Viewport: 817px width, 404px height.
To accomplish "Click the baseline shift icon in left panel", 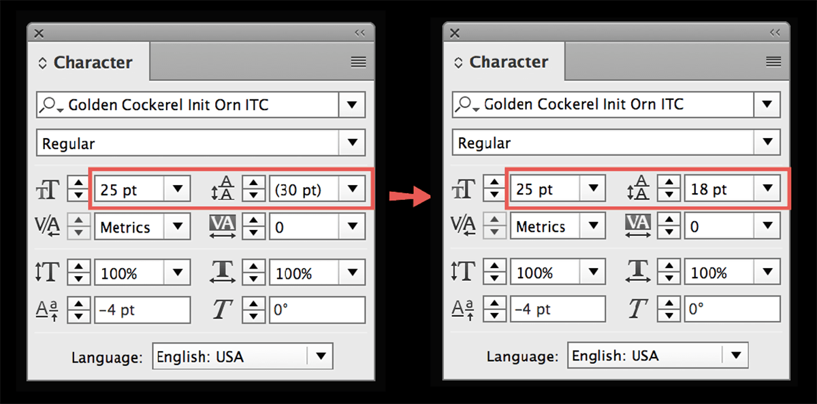I will click(x=48, y=310).
